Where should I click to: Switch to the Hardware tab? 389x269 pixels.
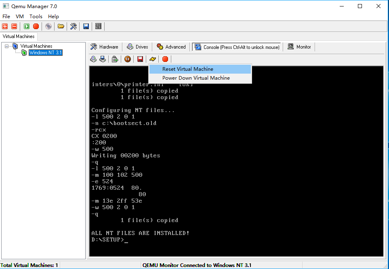click(x=105, y=47)
